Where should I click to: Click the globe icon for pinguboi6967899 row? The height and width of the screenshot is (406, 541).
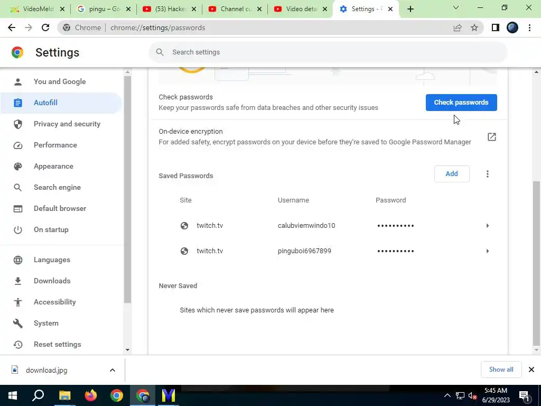point(184,251)
